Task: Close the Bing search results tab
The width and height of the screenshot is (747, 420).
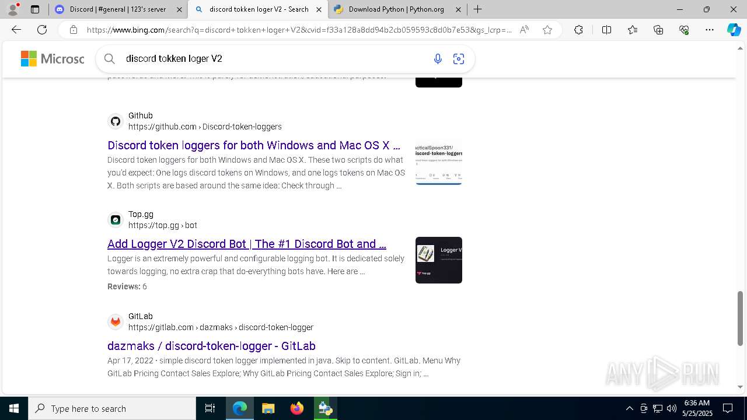Action: tap(319, 9)
